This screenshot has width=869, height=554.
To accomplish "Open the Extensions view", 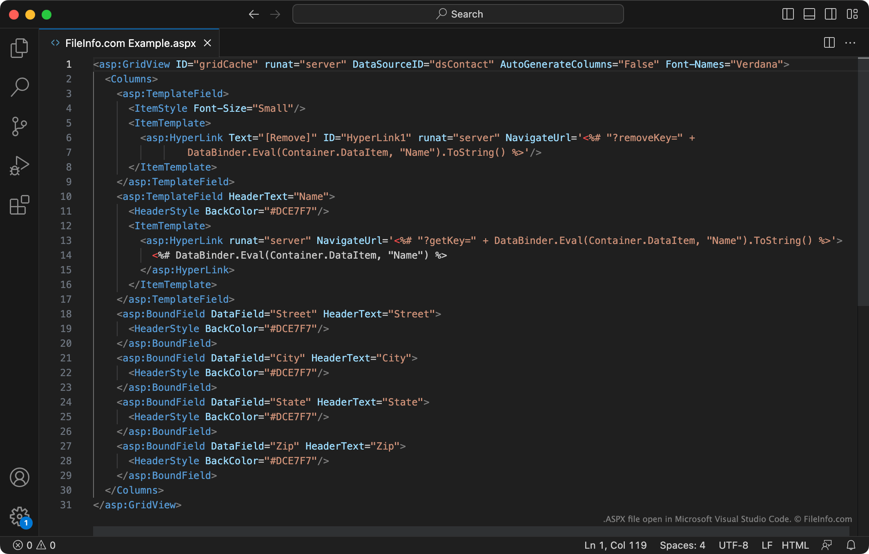I will tap(19, 205).
